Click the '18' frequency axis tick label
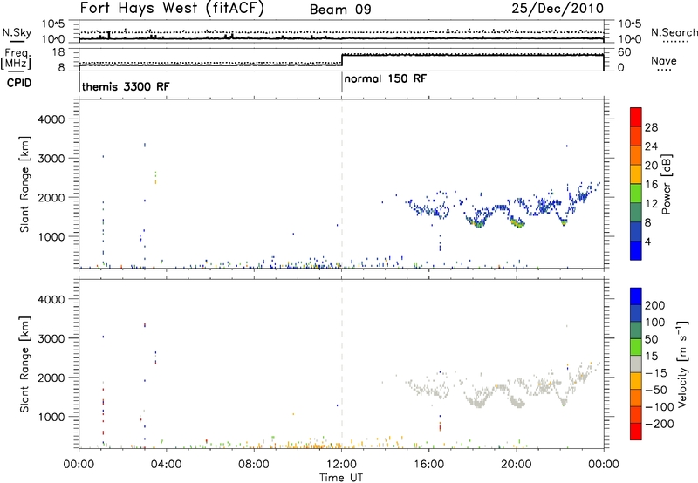The width and height of the screenshot is (698, 483). pyautogui.click(x=58, y=52)
